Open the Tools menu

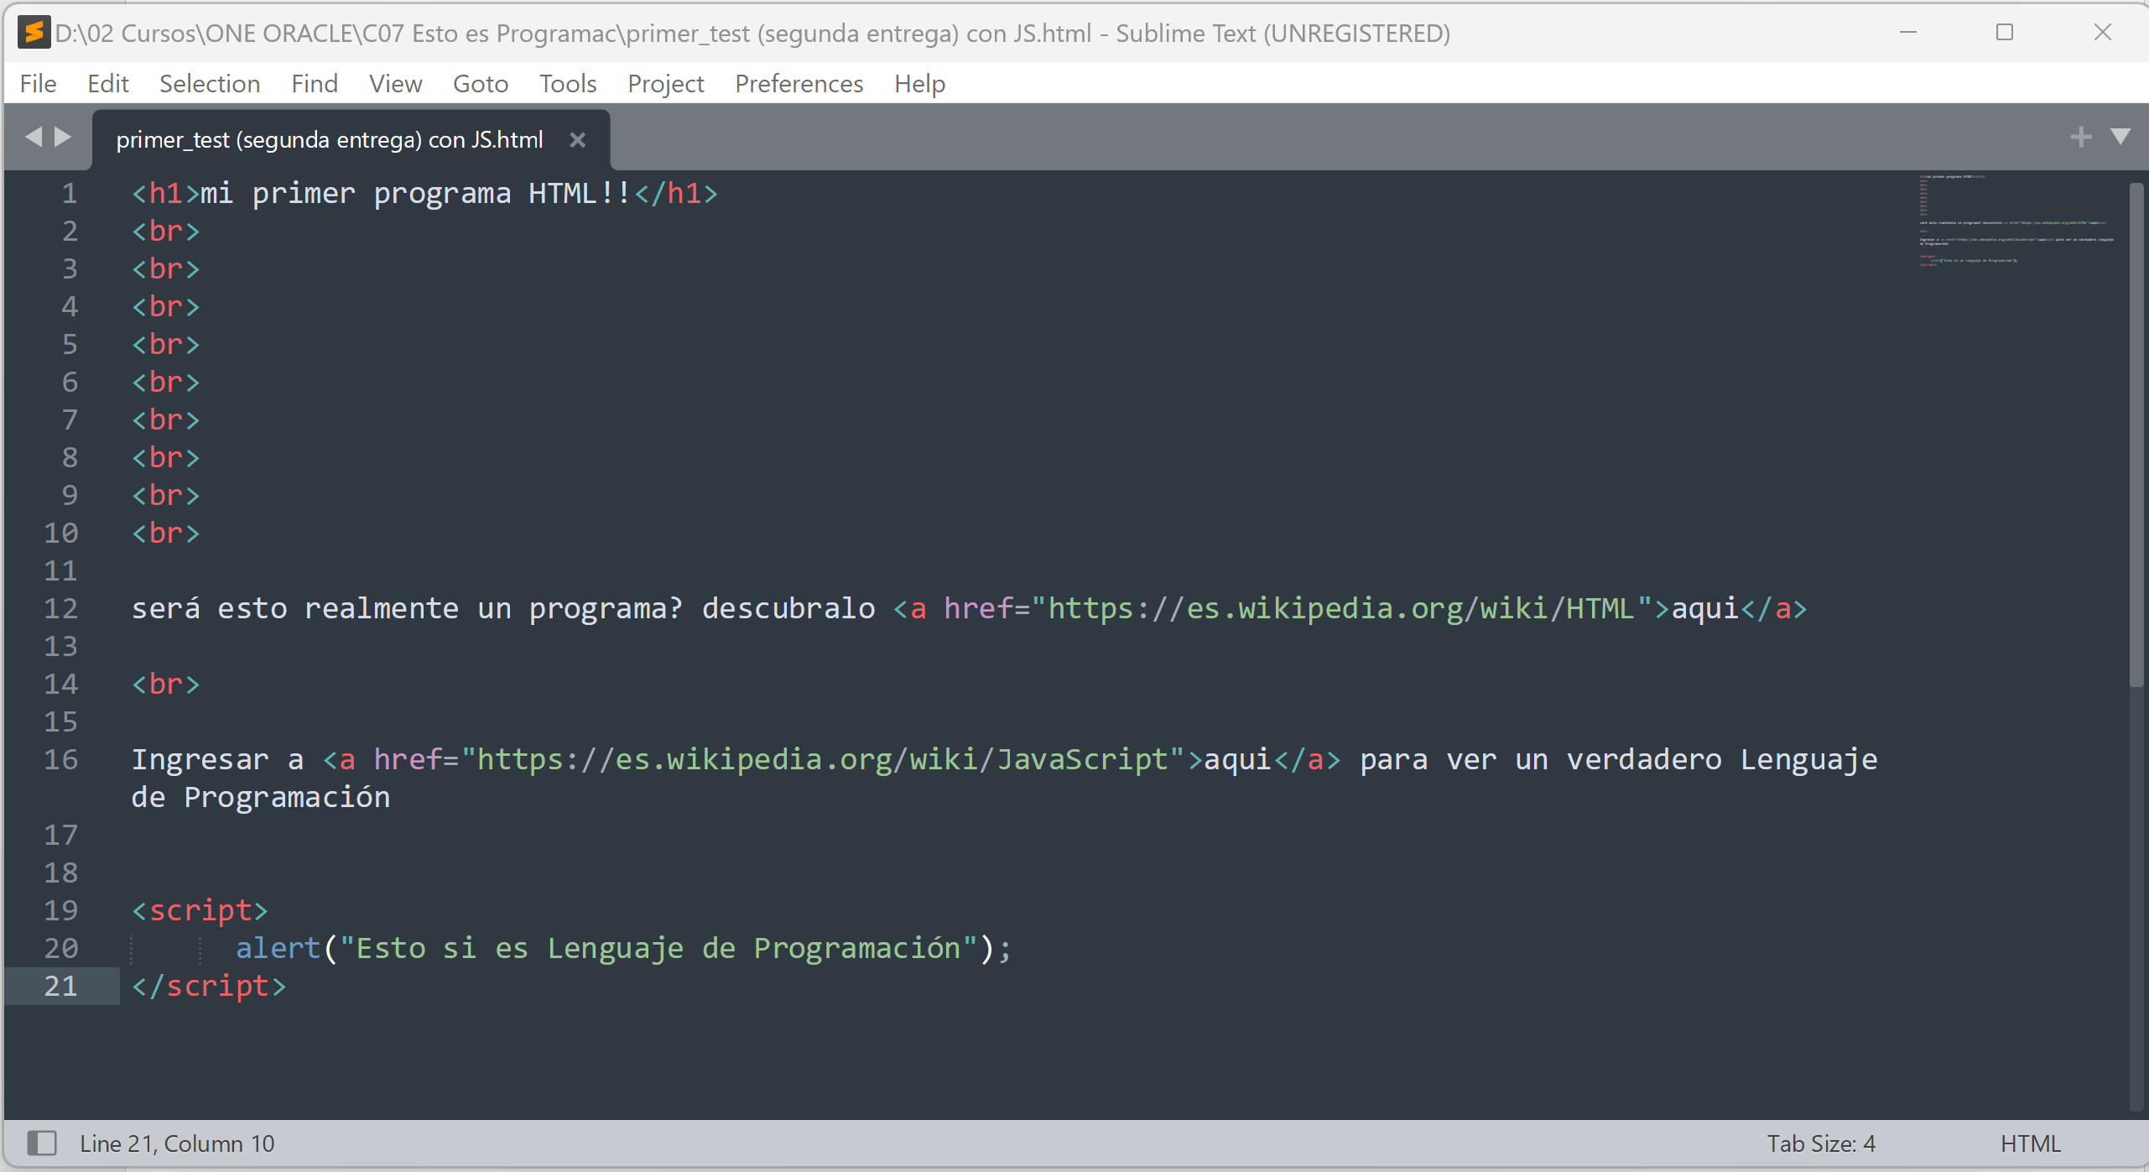(568, 84)
